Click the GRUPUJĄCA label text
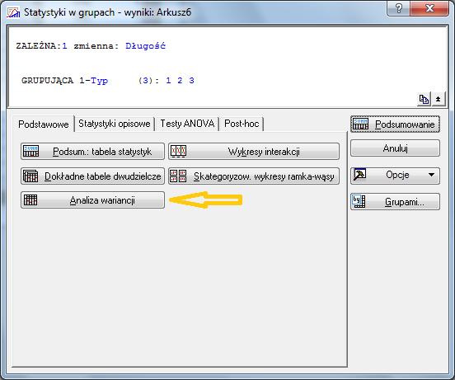This screenshot has height=380, width=455. pos(47,80)
